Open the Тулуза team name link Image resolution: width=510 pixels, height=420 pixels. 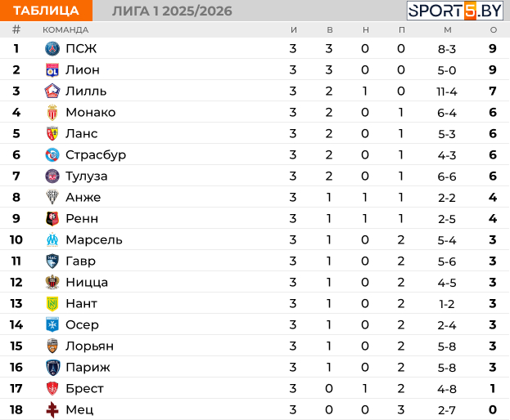tap(87, 176)
